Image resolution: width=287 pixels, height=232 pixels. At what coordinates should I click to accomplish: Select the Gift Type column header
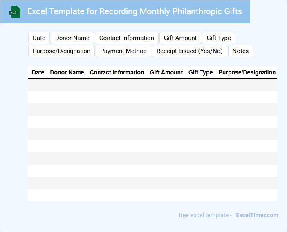201,72
